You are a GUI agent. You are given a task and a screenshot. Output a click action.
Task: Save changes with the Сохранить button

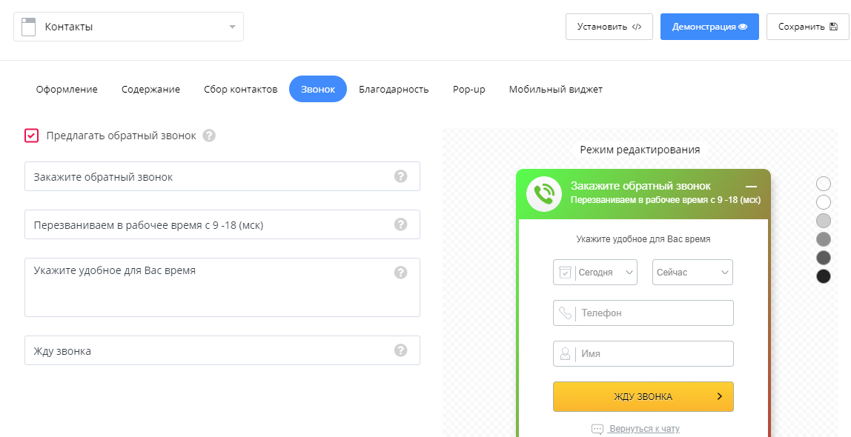[807, 27]
